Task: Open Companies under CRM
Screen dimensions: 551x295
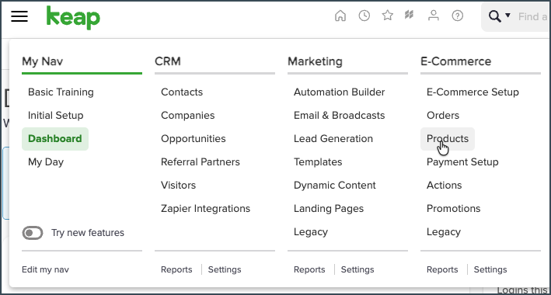Action: [x=187, y=116]
